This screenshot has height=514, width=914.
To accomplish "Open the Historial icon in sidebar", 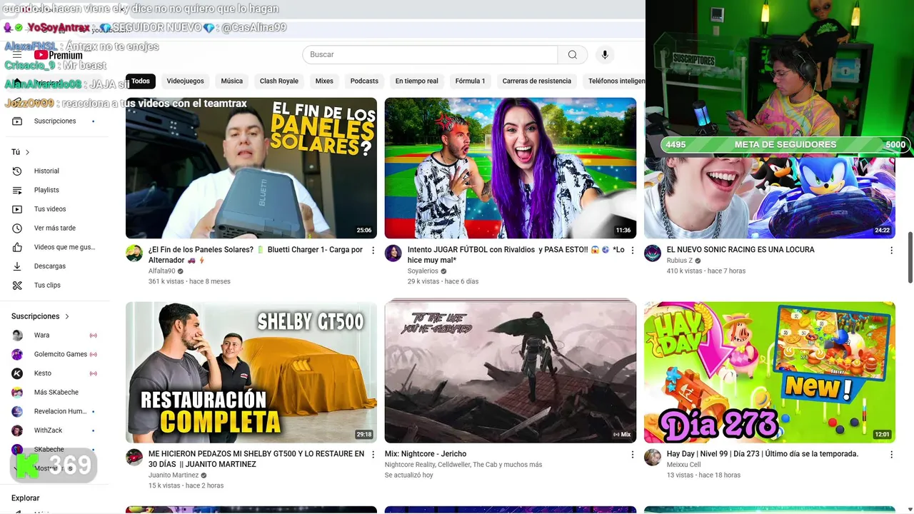I will click(x=17, y=171).
